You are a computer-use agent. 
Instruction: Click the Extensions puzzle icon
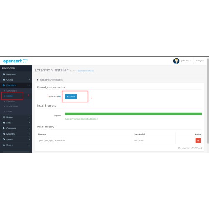[x=4, y=85]
